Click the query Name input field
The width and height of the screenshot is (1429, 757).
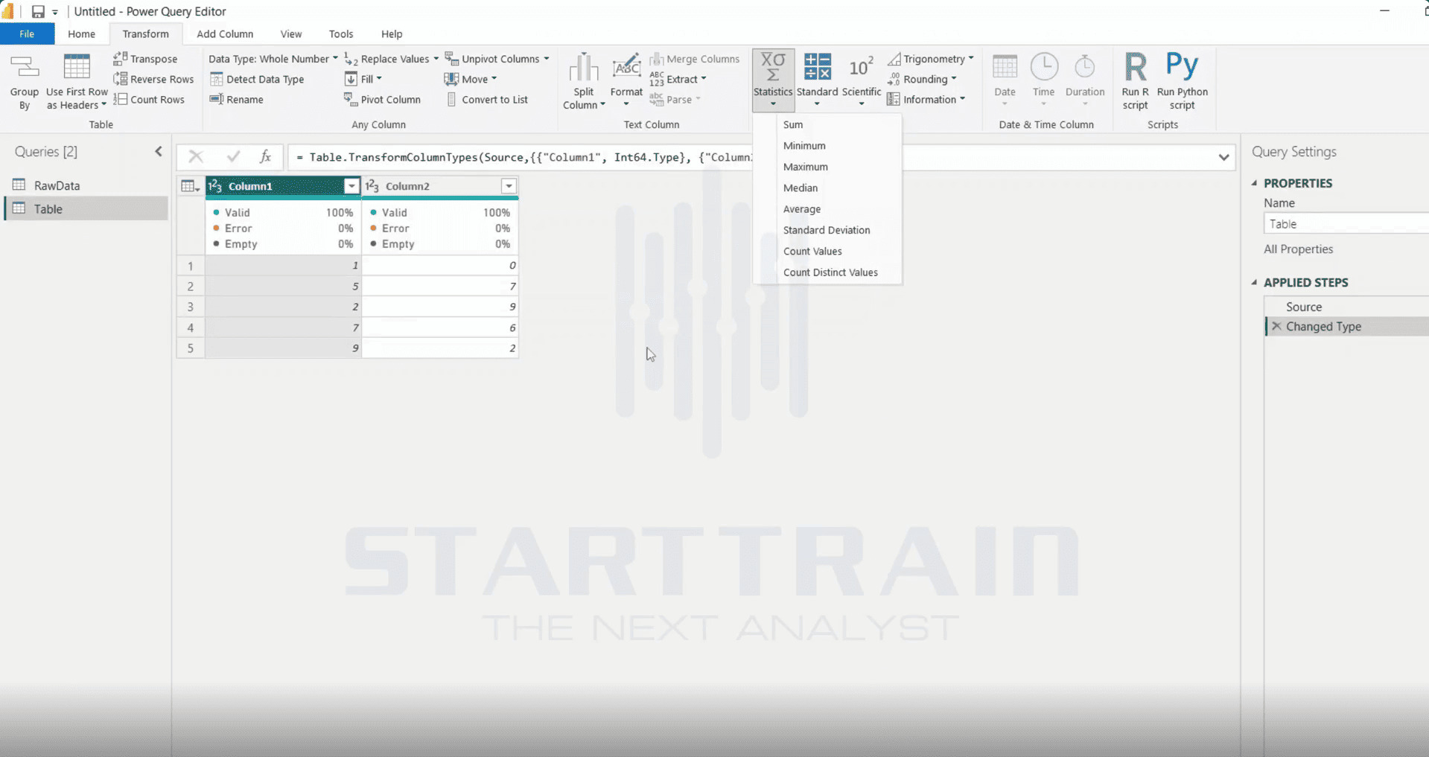pyautogui.click(x=1346, y=223)
